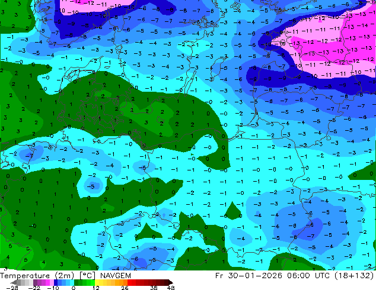Click the dark maroon right arrow end of scale
The image size is (376, 290).
pyautogui.click(x=171, y=282)
